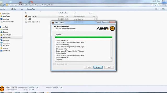Click 'Extract: uzbek.lng' log line
Screen dimensions: 167x93
tap(62, 49)
